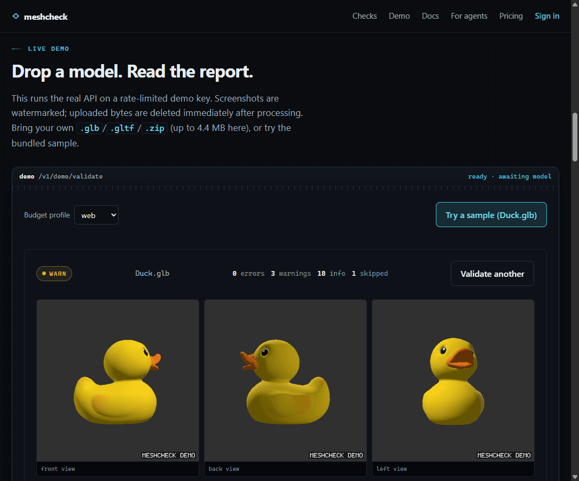Click the Budget profile label

pyautogui.click(x=47, y=215)
